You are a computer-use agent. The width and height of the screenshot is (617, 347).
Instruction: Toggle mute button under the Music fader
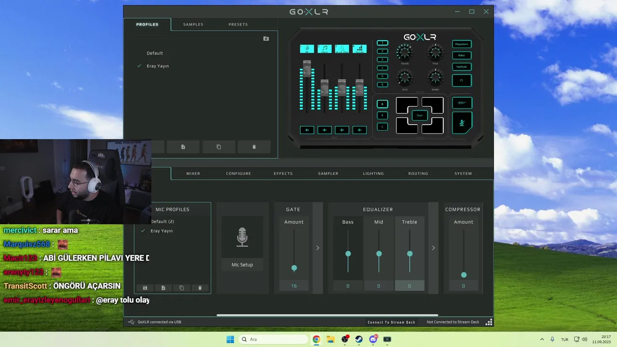pos(324,130)
